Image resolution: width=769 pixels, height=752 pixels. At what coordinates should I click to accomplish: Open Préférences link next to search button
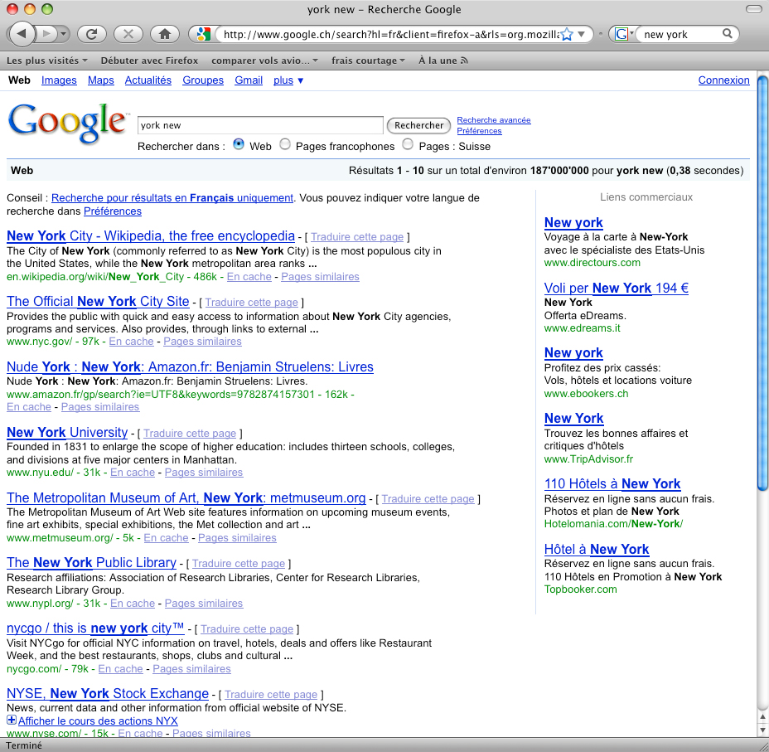point(479,130)
